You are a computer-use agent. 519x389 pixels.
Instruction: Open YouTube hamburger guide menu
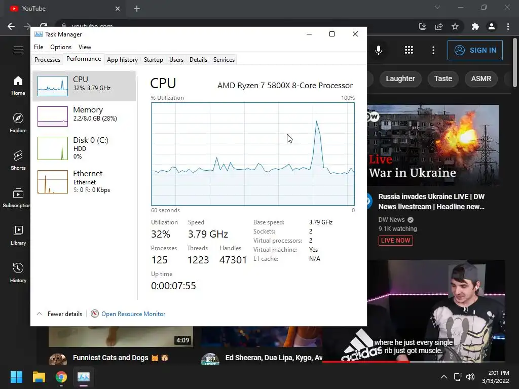coord(18,50)
